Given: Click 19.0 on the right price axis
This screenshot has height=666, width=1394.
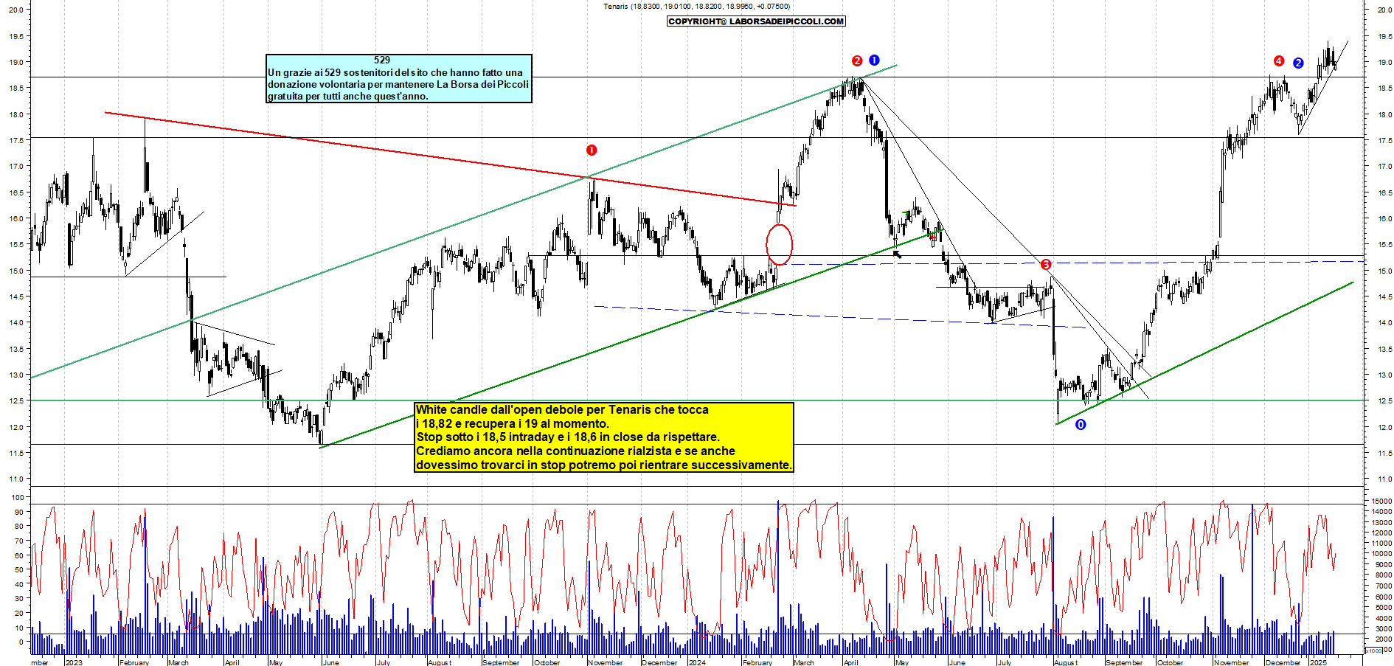Looking at the screenshot, I should tap(1384, 62).
